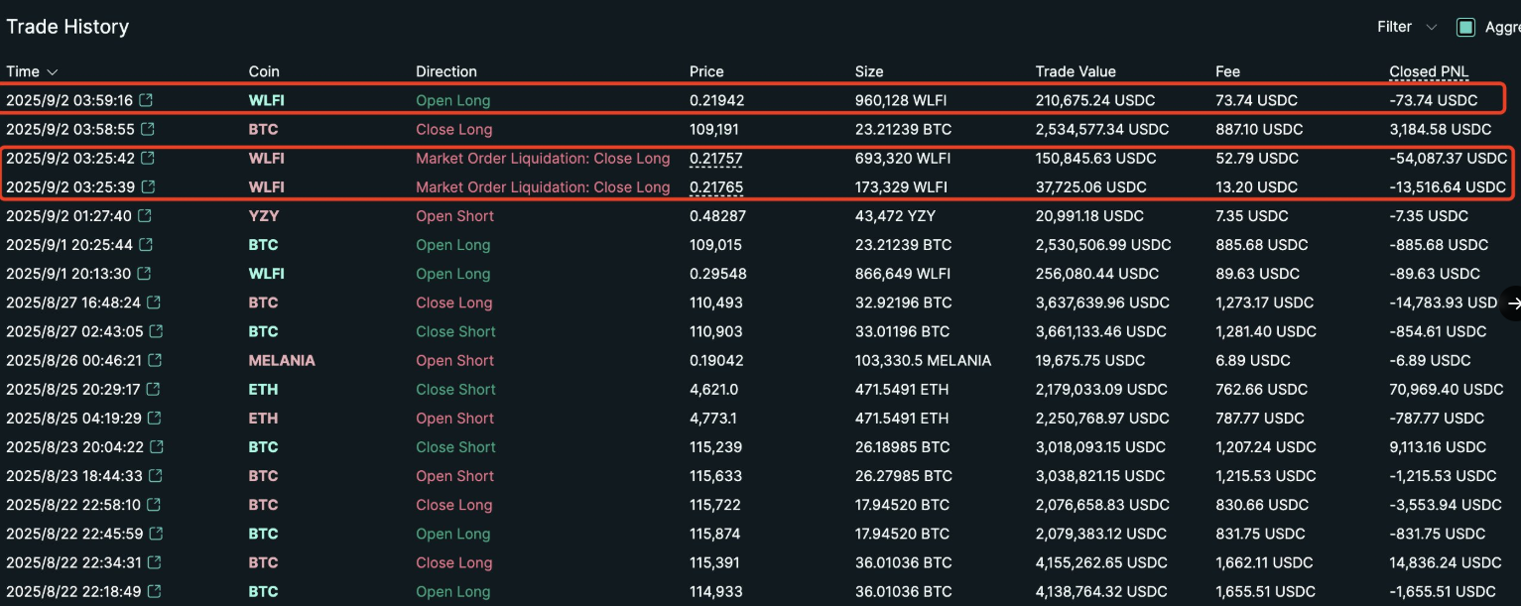1521x606 pixels.
Task: Sort trades by Time column
Action: 32,71
